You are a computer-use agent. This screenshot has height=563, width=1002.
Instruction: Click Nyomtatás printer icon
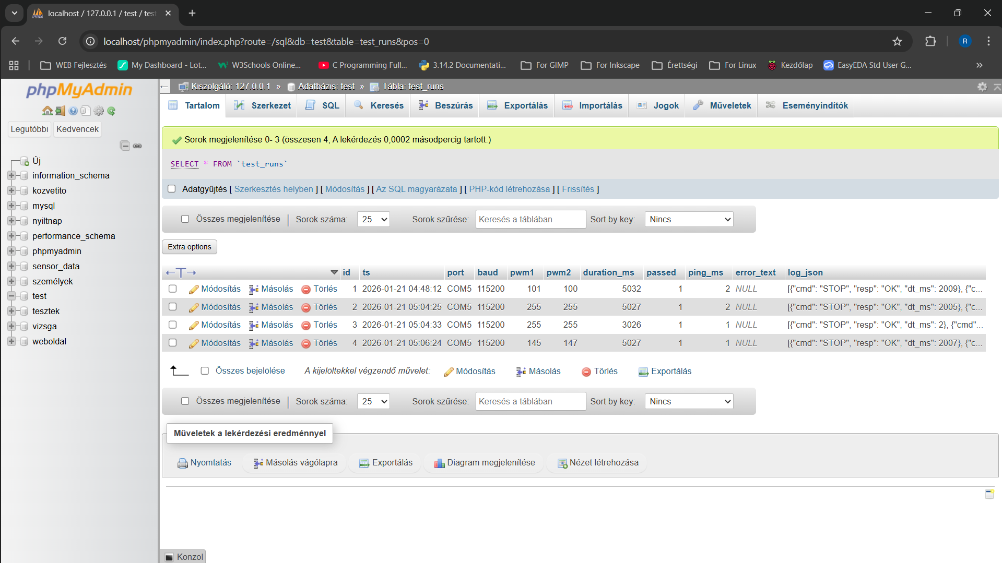click(x=182, y=463)
